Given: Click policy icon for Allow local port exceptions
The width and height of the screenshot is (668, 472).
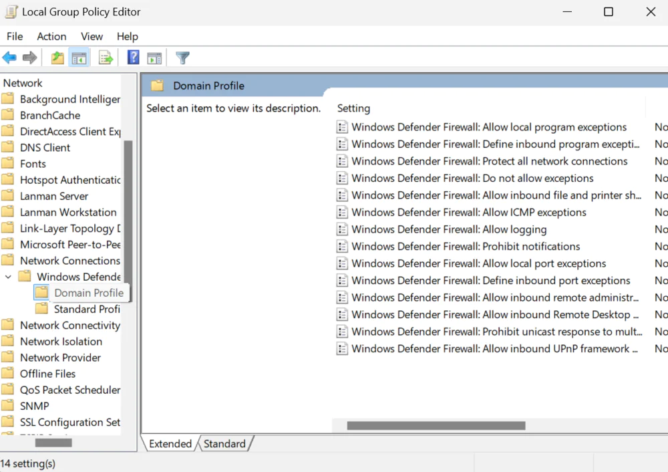Looking at the screenshot, I should 341,263.
